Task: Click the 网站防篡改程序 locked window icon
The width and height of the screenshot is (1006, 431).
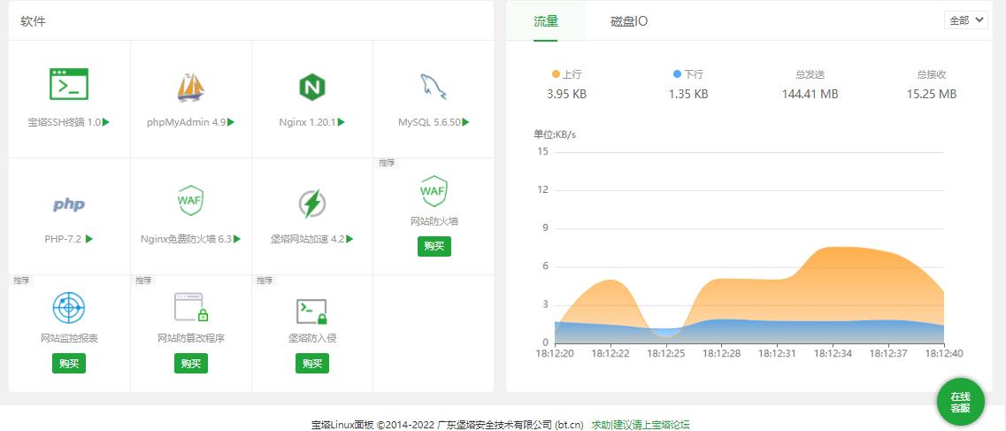Action: pos(190,307)
